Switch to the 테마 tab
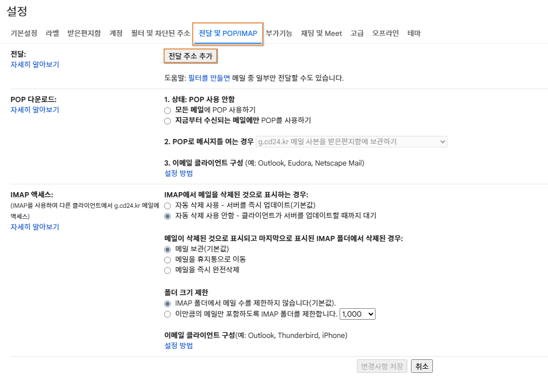548x390 pixels. point(414,33)
